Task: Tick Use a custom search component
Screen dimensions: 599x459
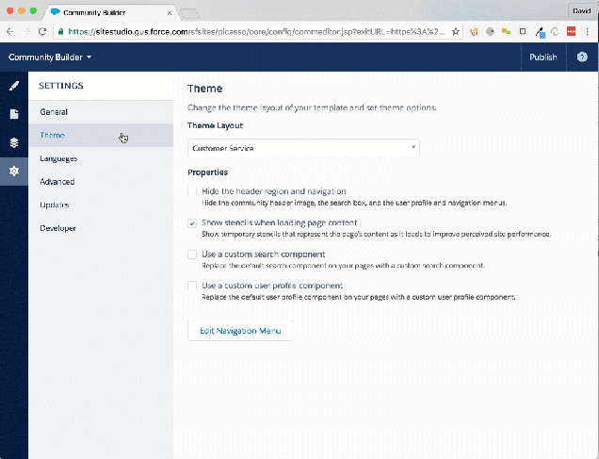Action: tap(192, 254)
